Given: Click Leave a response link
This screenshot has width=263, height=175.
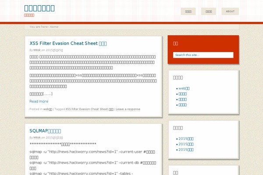Looking at the screenshot, I should point(128,109).
